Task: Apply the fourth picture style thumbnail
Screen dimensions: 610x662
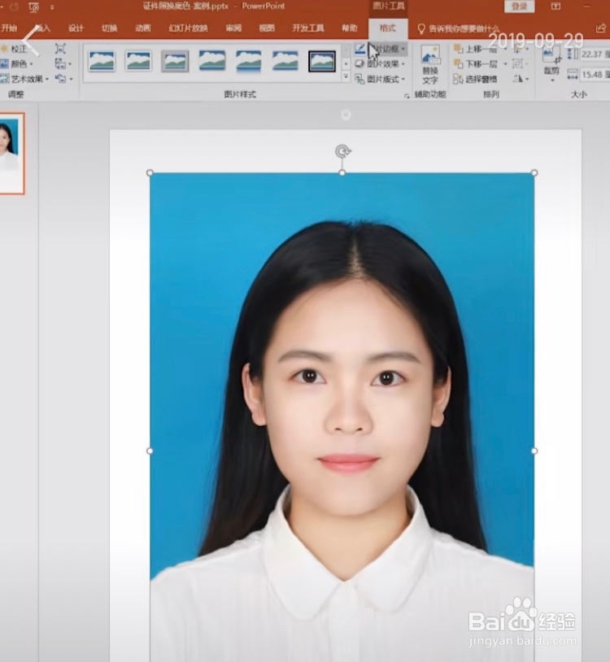Action: (212, 61)
